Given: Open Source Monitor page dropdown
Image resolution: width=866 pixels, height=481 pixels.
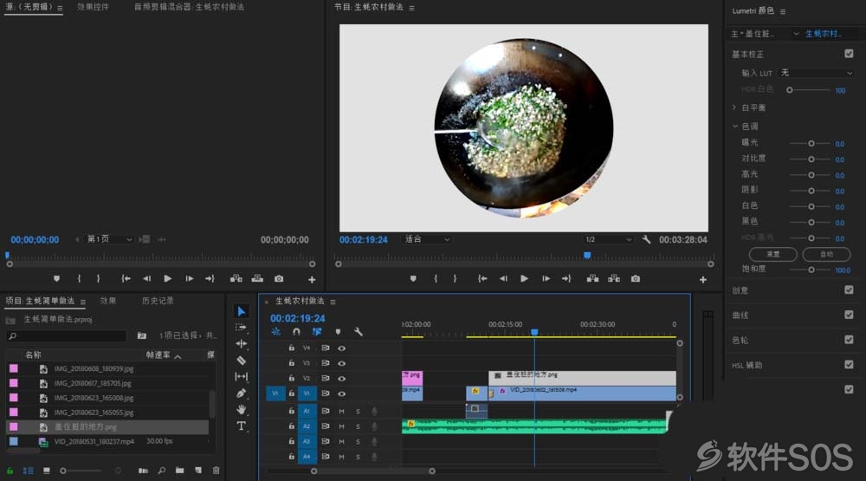Looking at the screenshot, I should 109,239.
